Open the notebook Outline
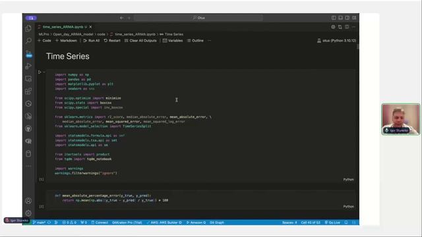Viewport: 422px width, 237px height. (195, 41)
